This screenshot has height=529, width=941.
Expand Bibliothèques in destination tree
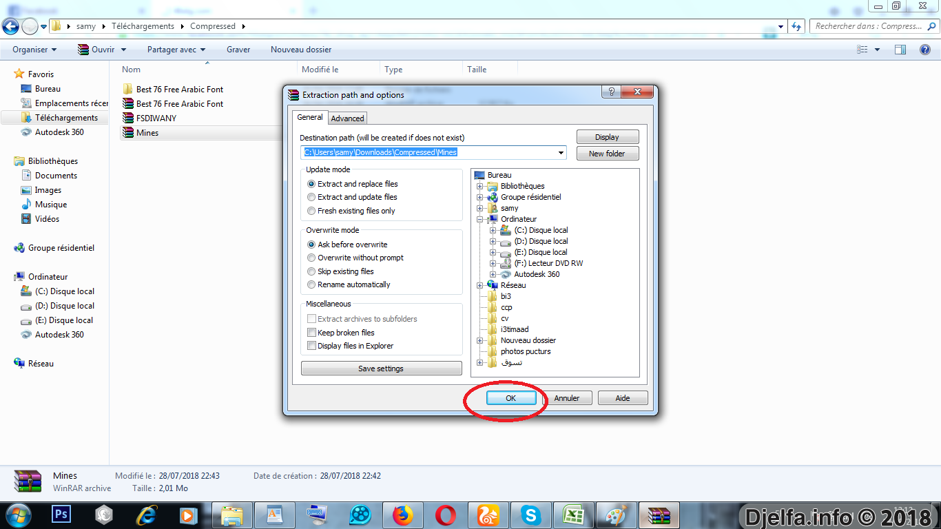tap(479, 186)
